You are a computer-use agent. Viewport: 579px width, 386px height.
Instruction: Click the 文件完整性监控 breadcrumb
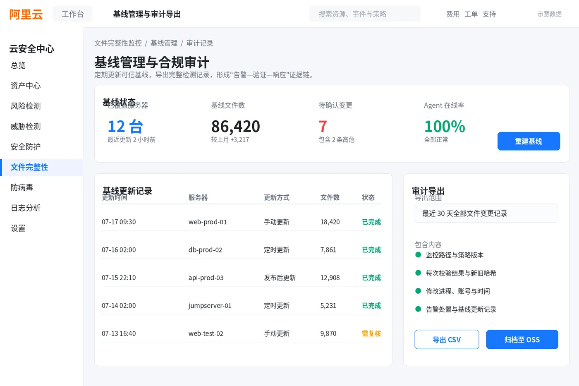pyautogui.click(x=118, y=43)
